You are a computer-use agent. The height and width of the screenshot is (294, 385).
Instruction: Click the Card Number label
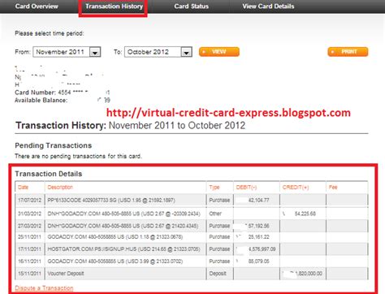point(36,93)
